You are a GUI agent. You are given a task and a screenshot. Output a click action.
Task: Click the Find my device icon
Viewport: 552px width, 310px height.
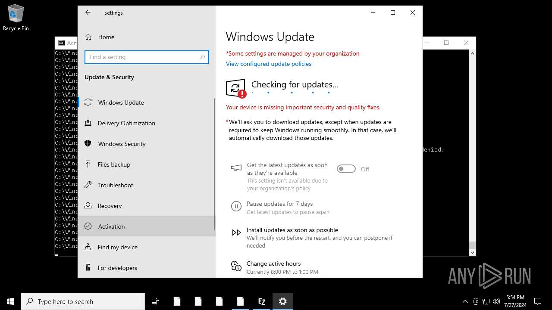click(x=88, y=247)
